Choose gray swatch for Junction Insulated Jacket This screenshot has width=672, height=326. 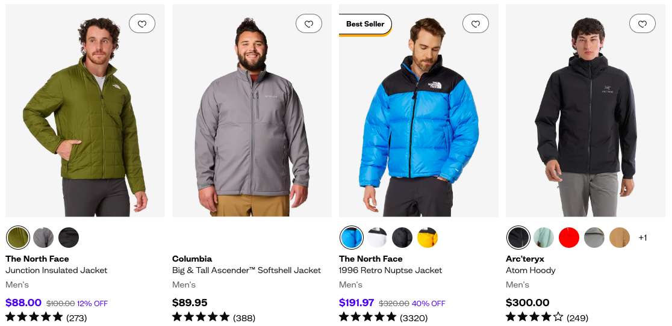coord(43,238)
